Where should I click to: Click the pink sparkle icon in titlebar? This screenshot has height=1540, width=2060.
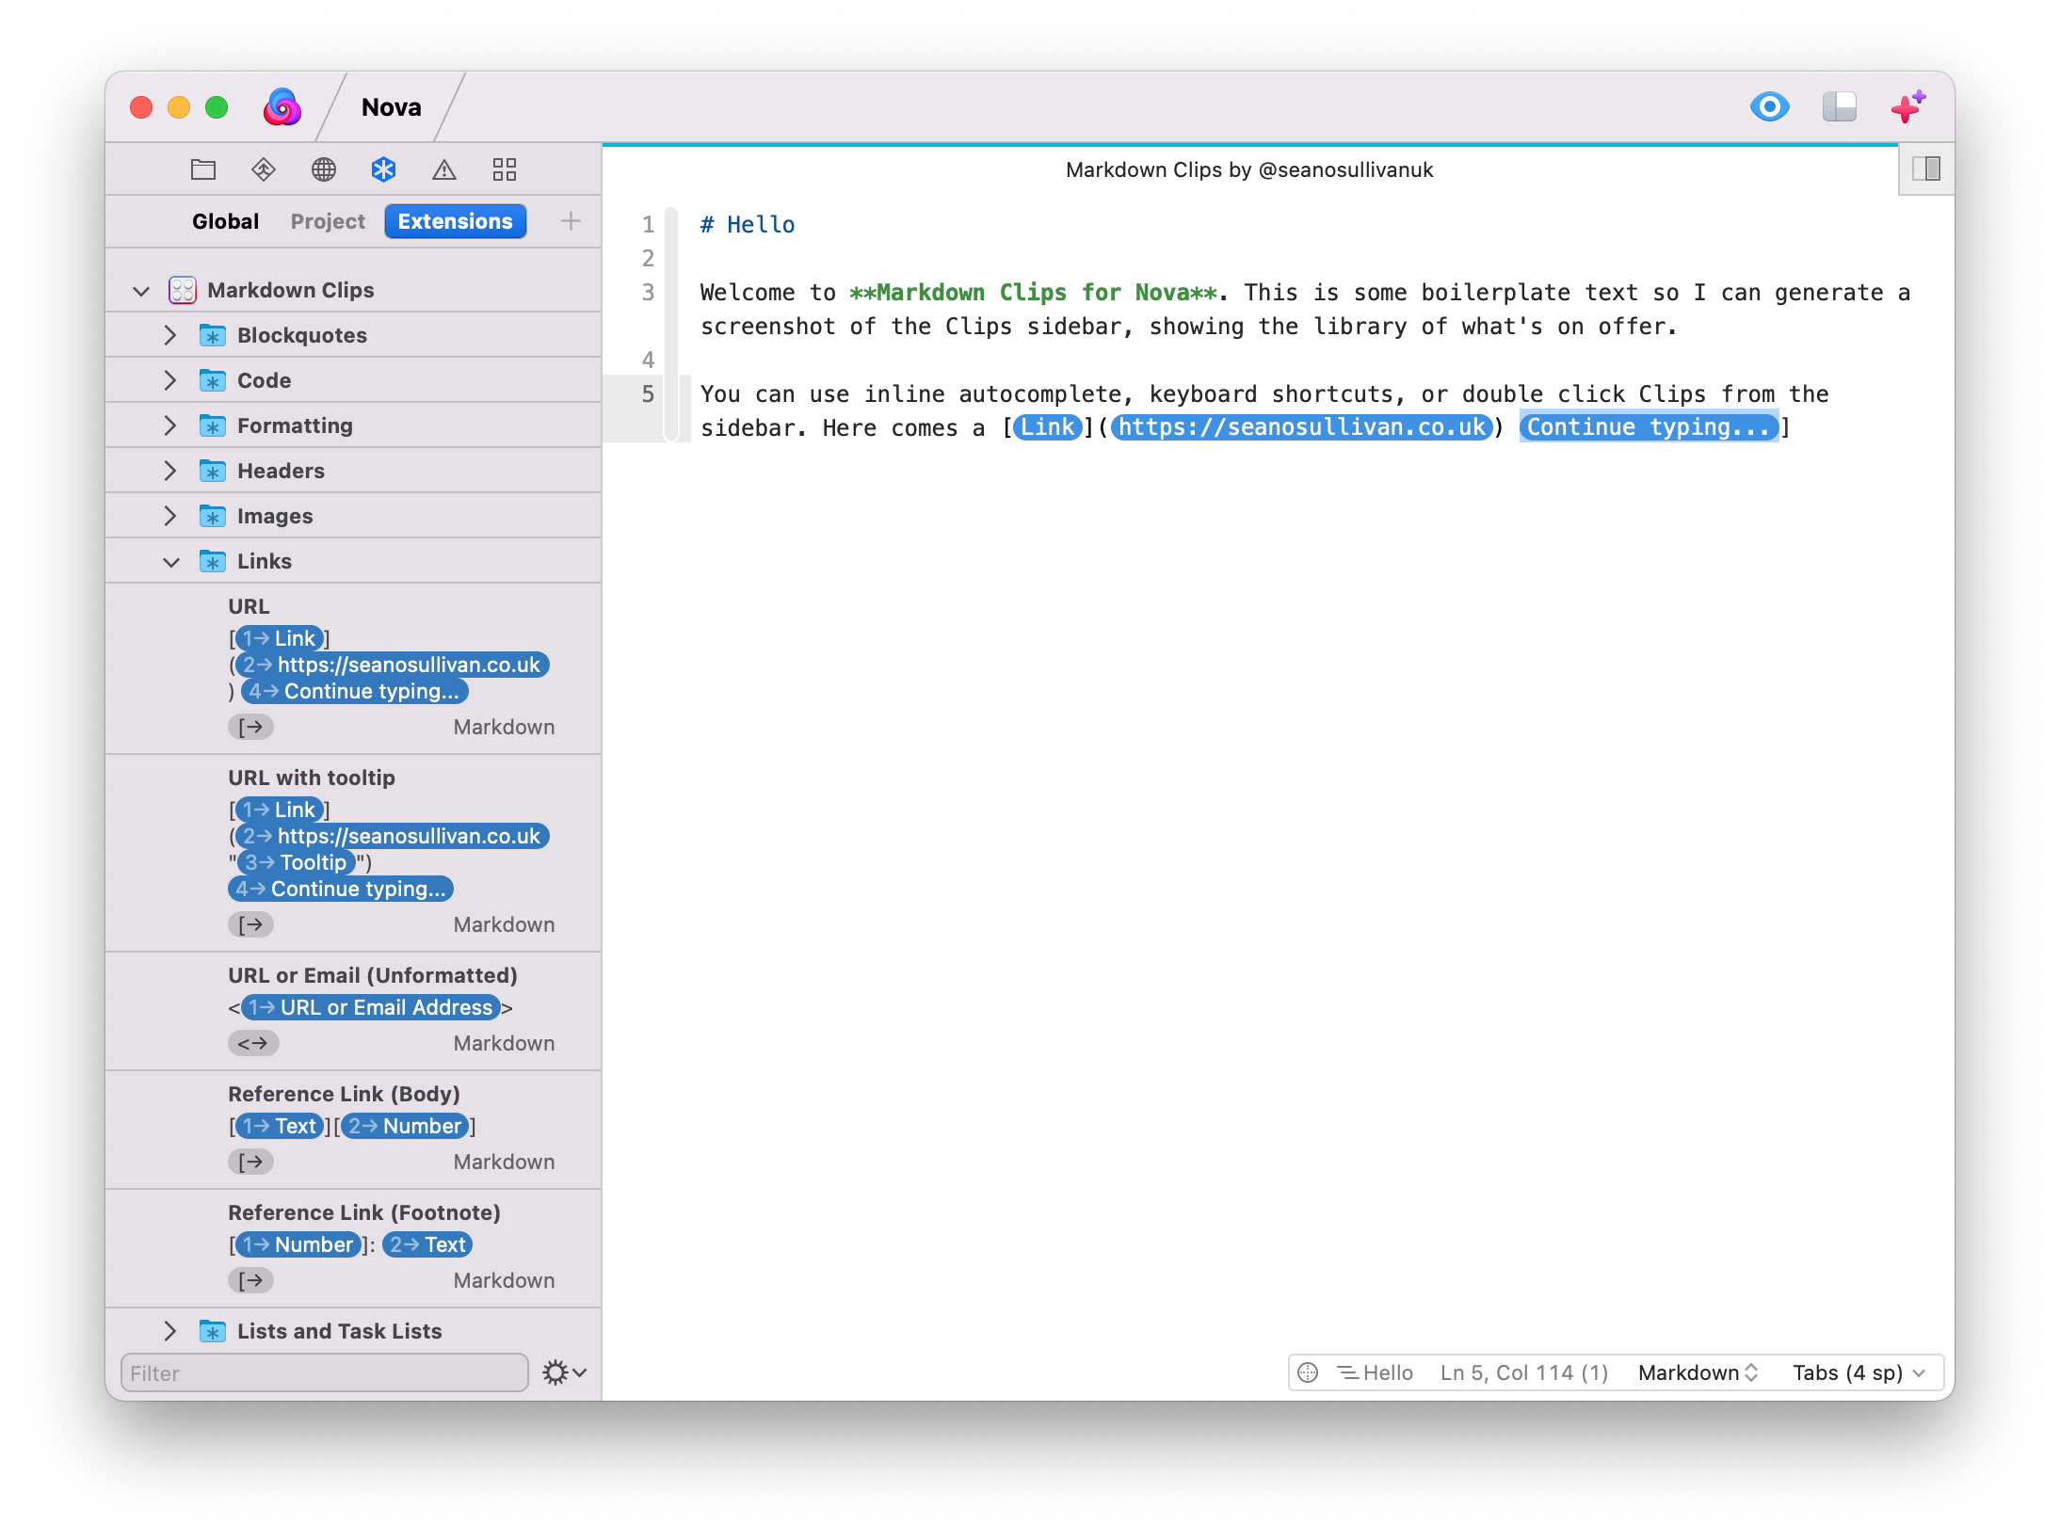(1907, 107)
